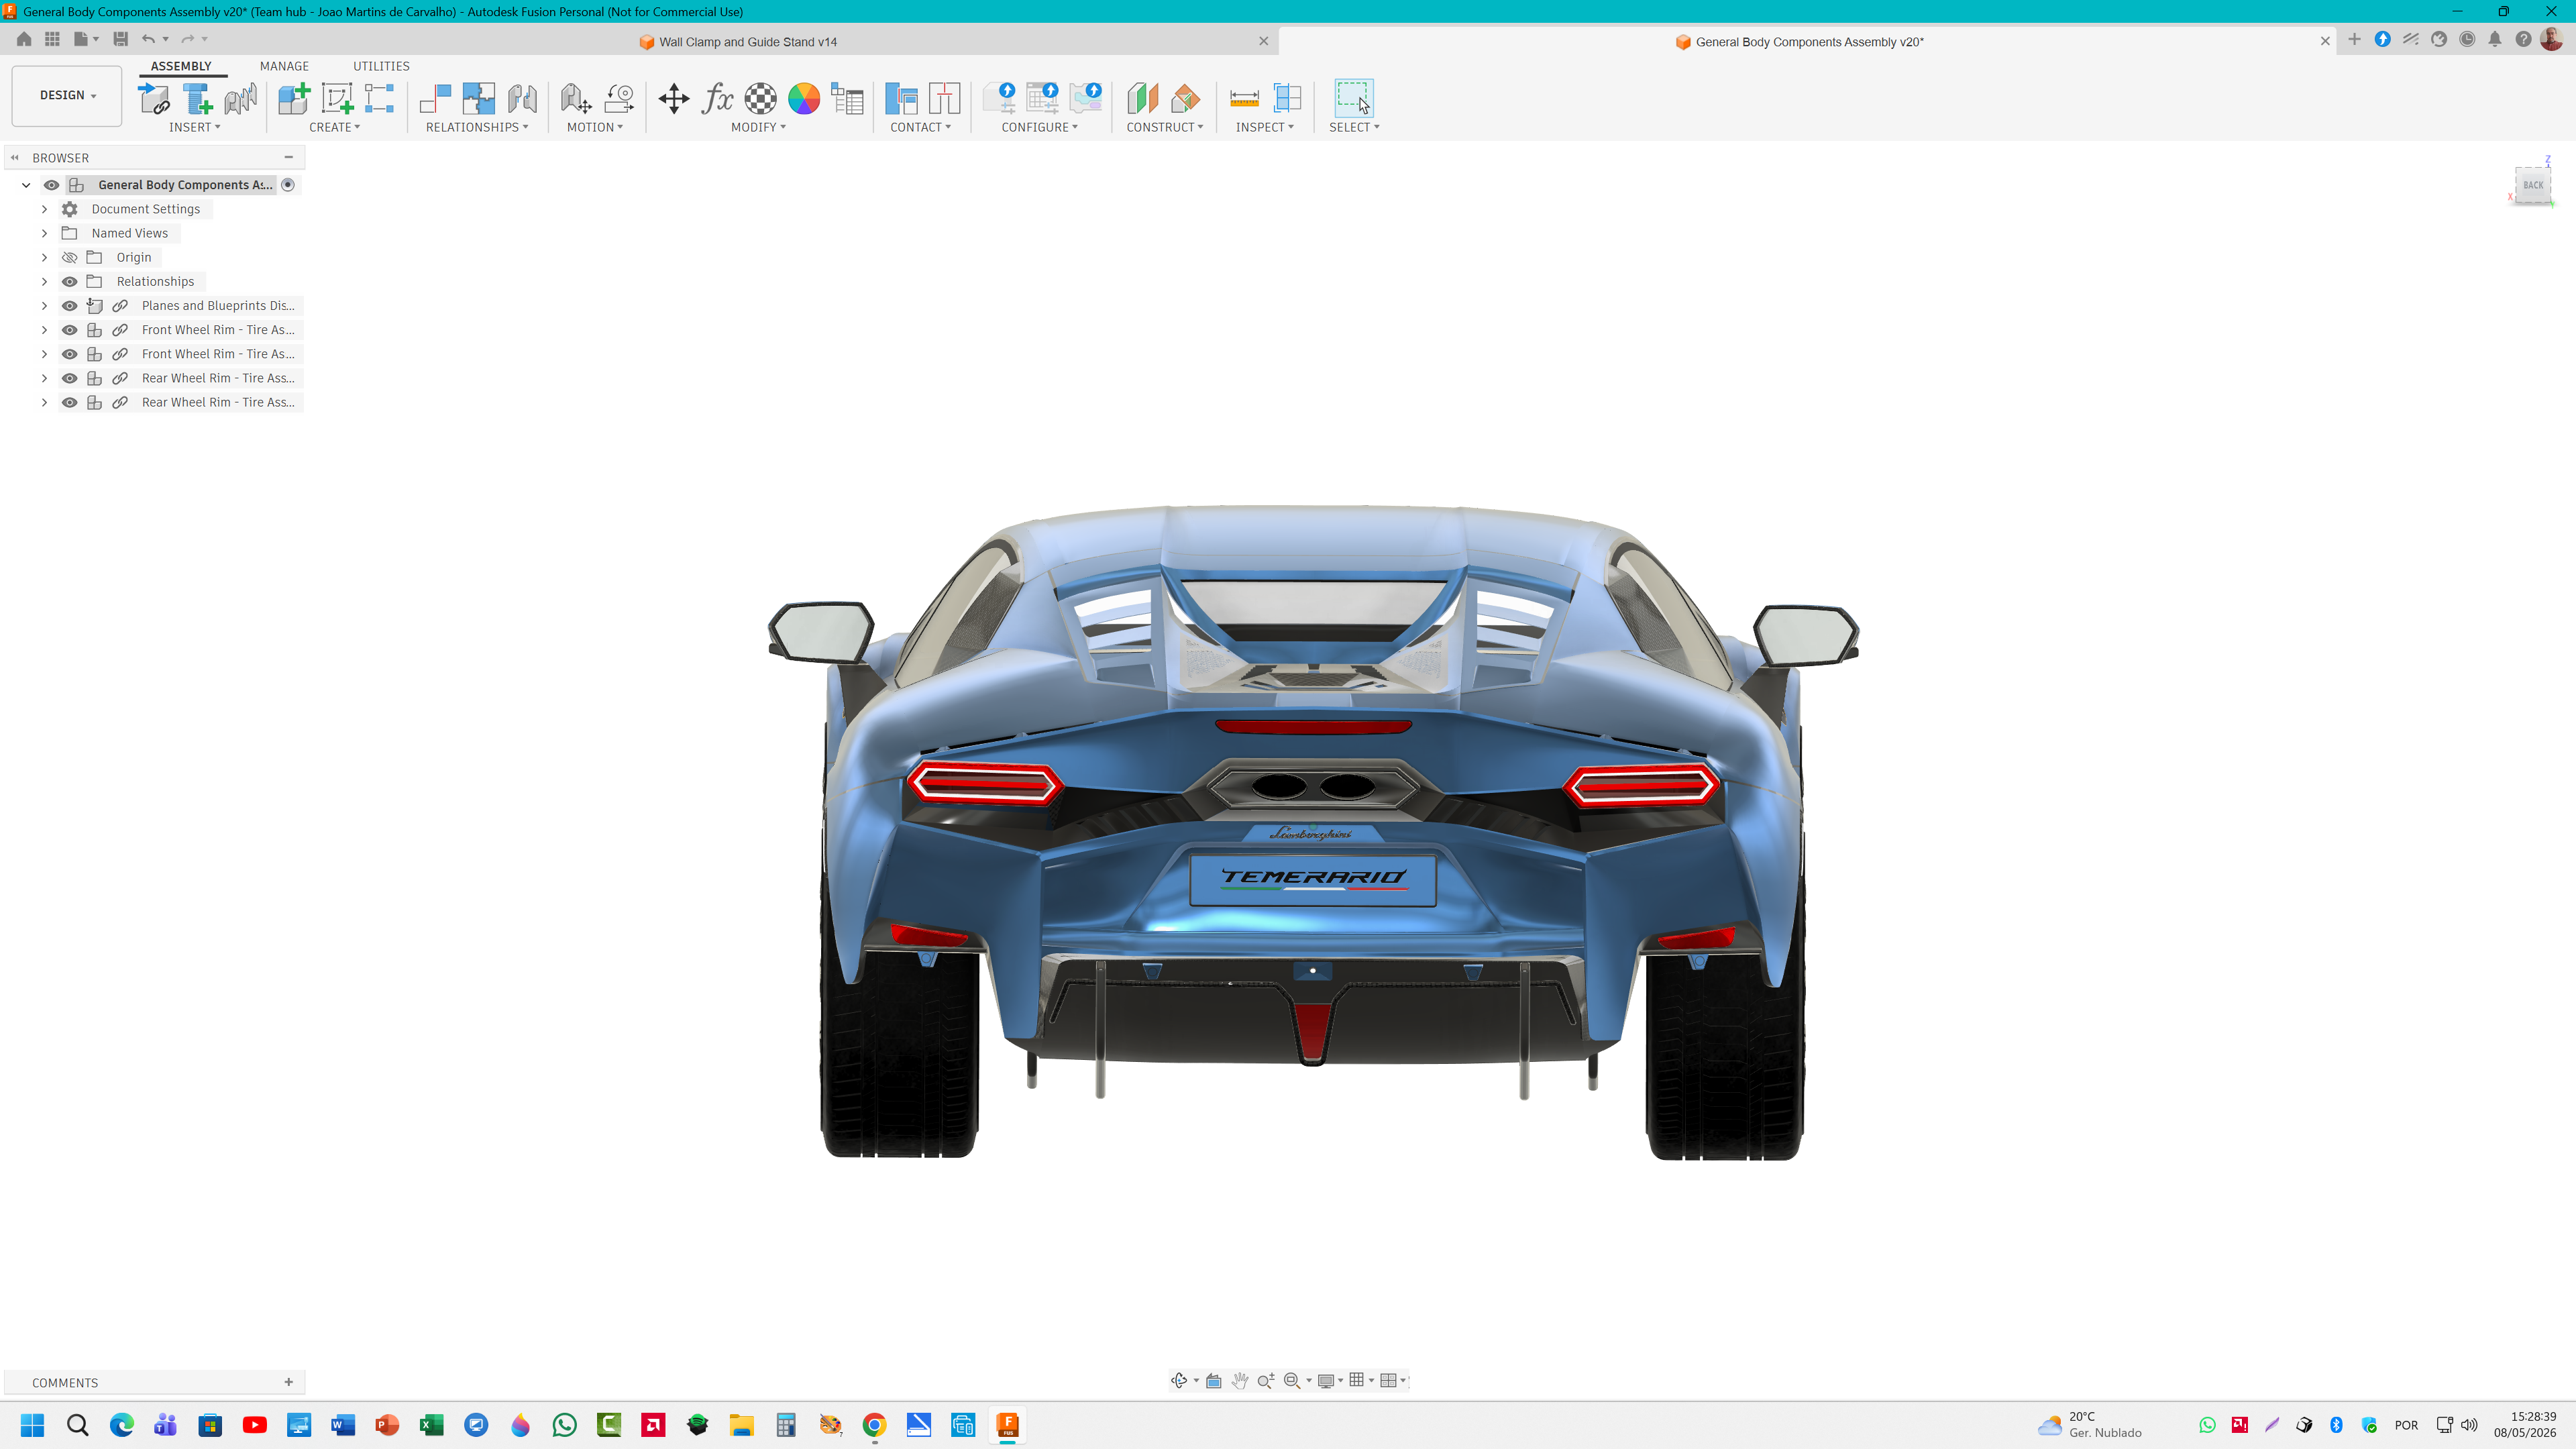Open the MODIFY dropdown menu
The width and height of the screenshot is (2576, 1449).
pyautogui.click(x=758, y=127)
